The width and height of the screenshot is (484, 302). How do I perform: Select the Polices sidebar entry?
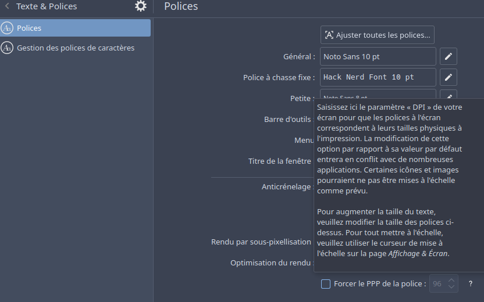click(x=75, y=28)
